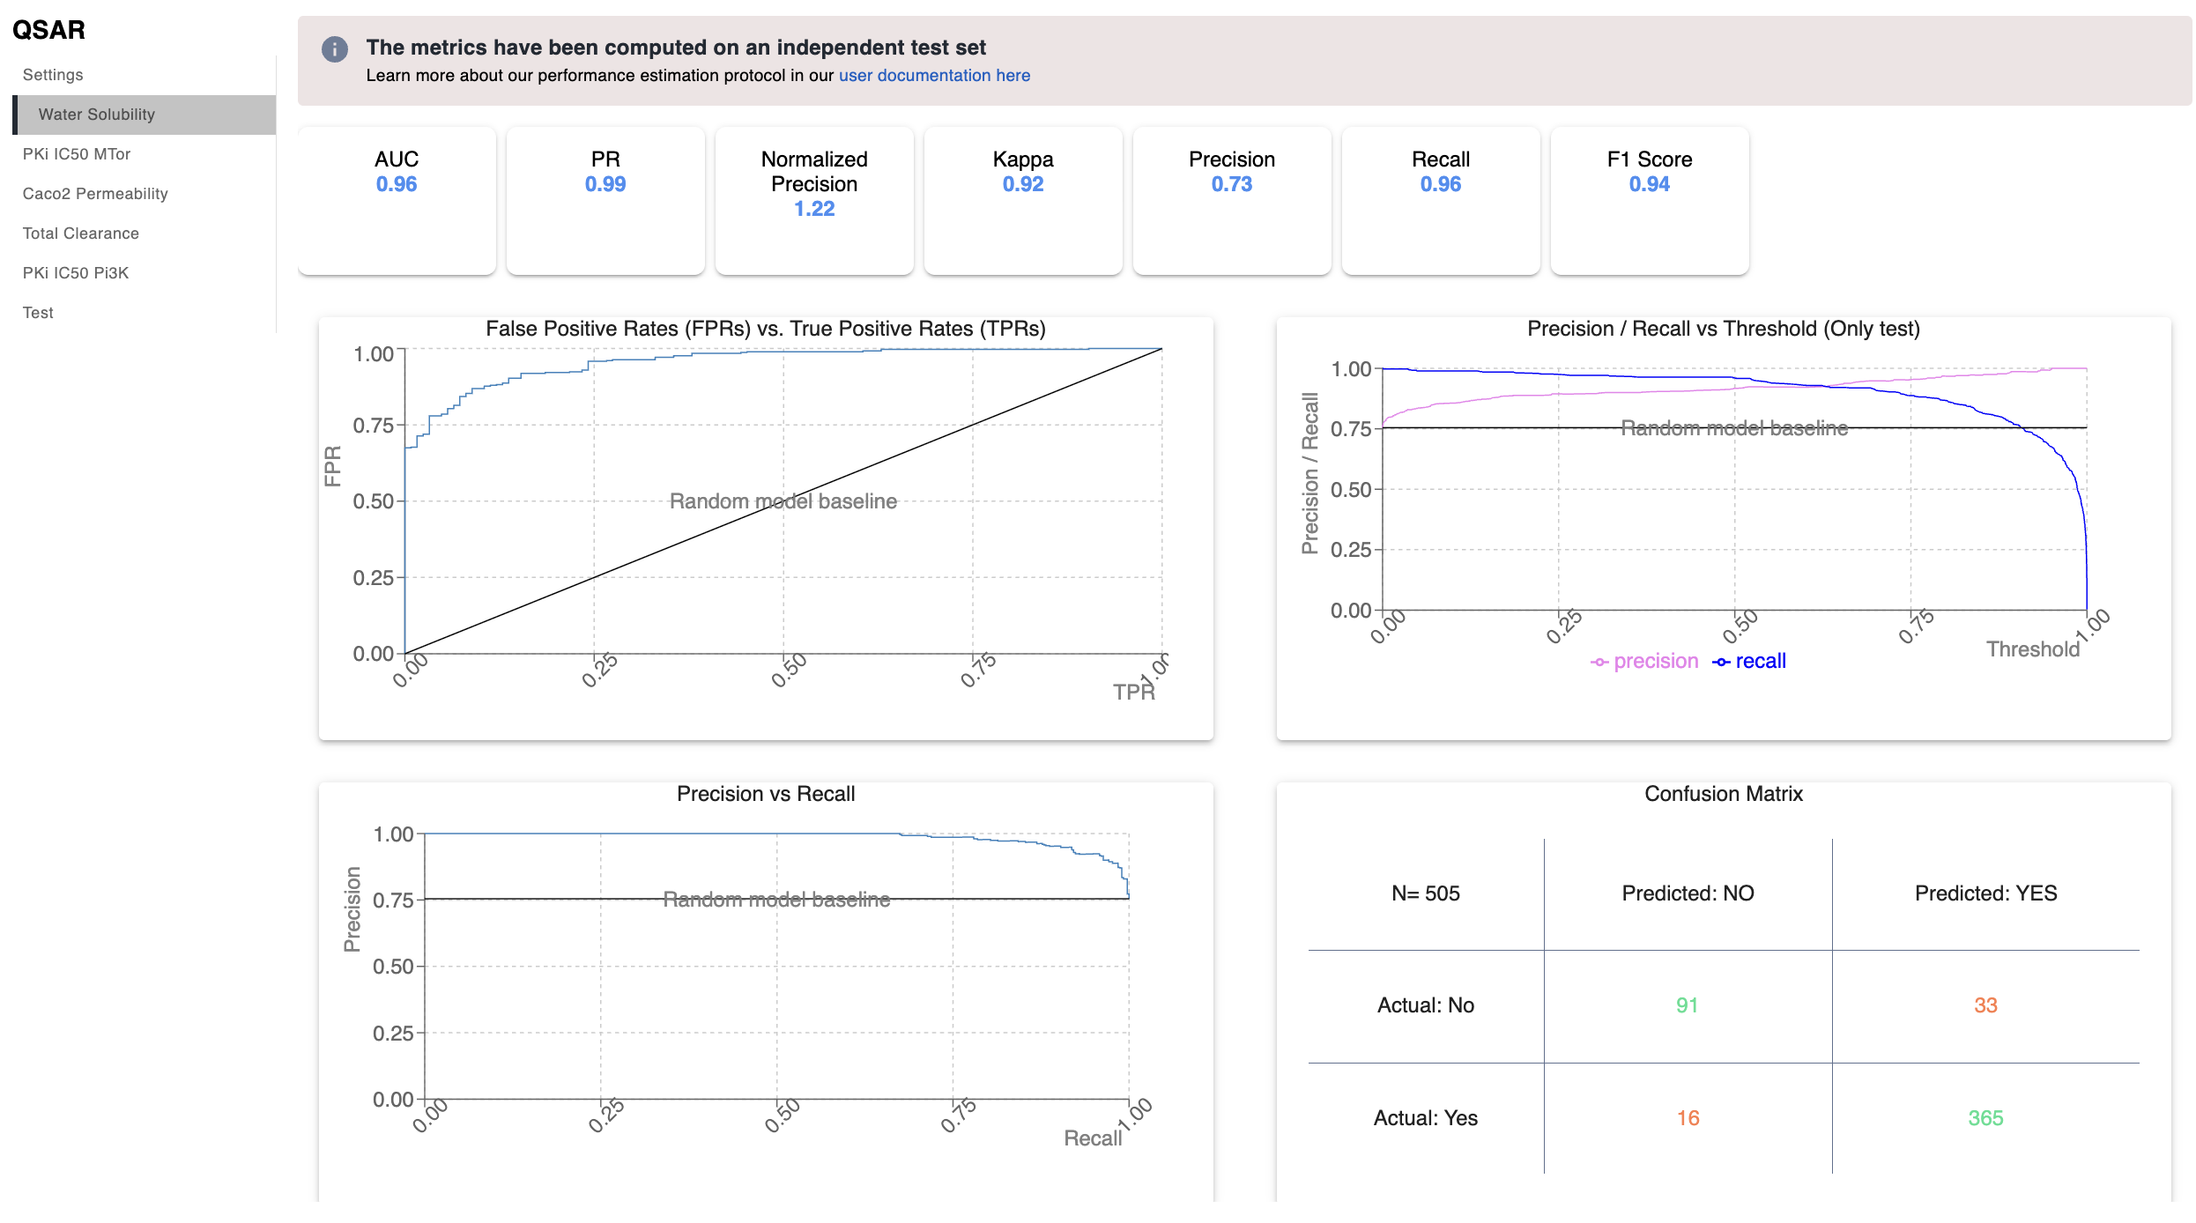Click the Kappa 0.92 metric card

click(1023, 201)
